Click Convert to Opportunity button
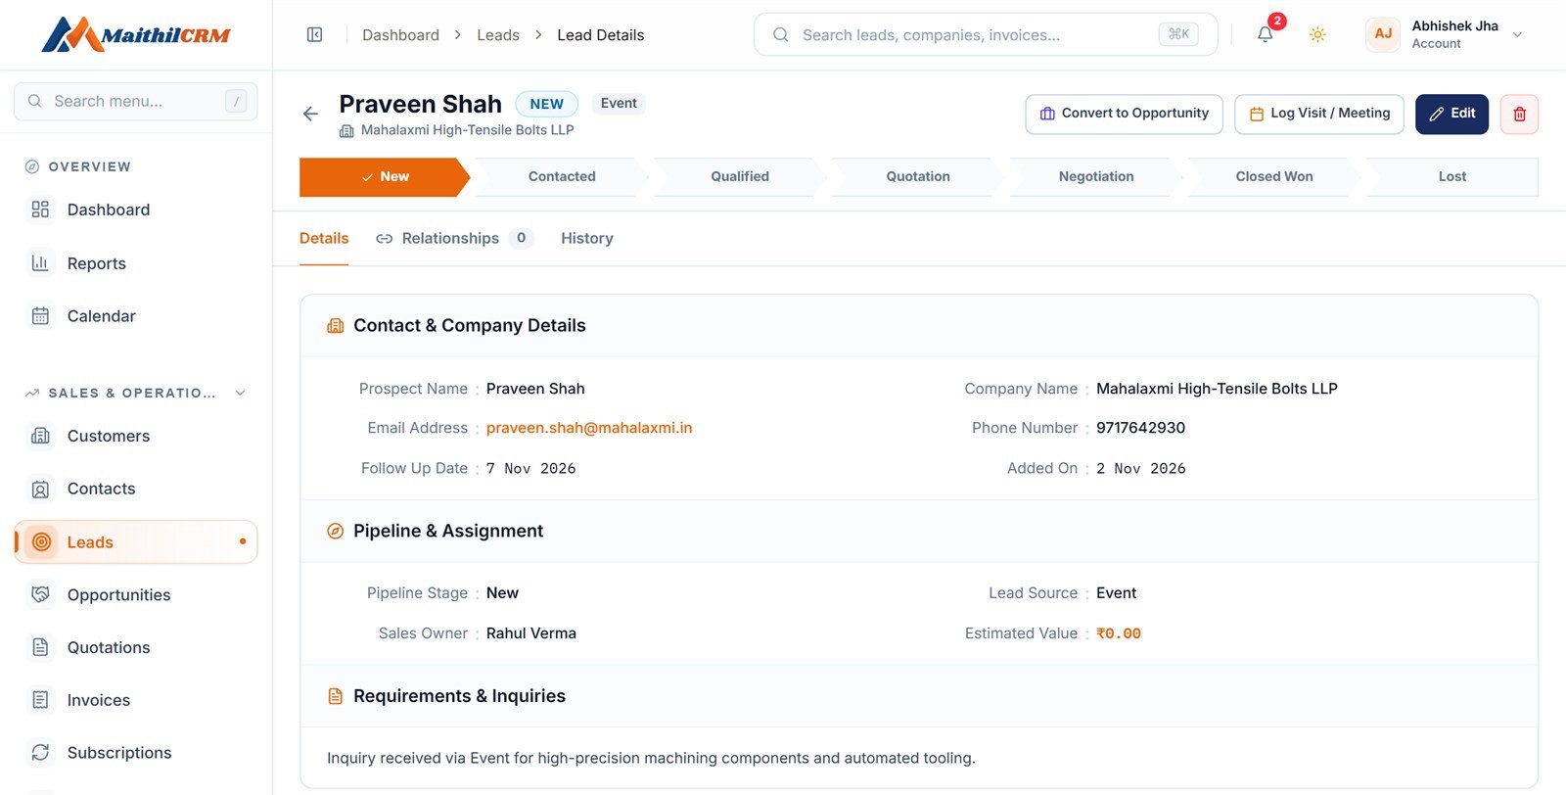The width and height of the screenshot is (1566, 795). (1124, 115)
